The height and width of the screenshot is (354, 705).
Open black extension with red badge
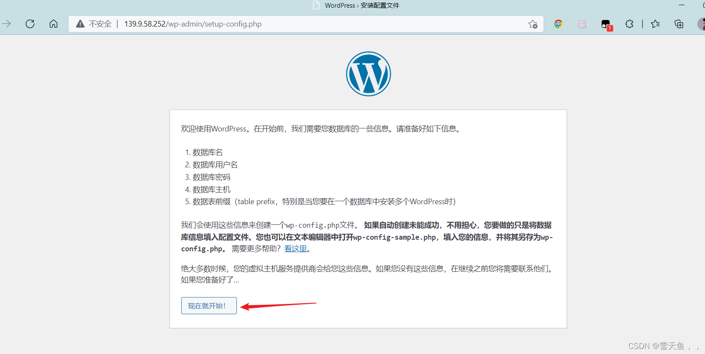(606, 24)
